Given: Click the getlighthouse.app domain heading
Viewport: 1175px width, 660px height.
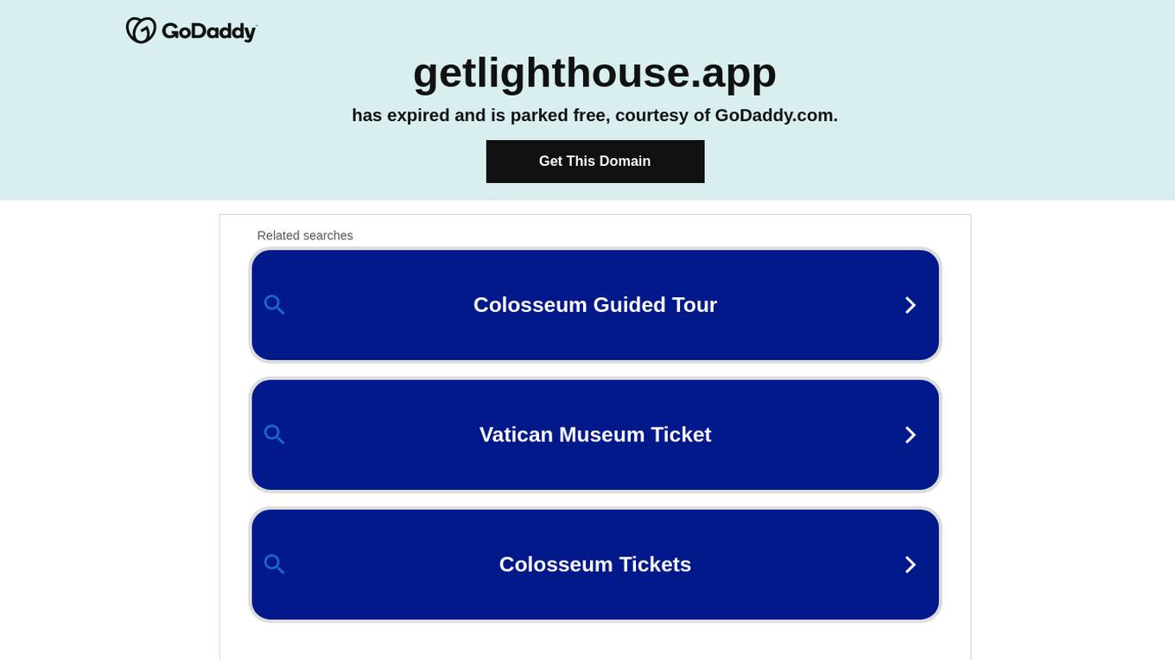Looking at the screenshot, I should pos(594,73).
